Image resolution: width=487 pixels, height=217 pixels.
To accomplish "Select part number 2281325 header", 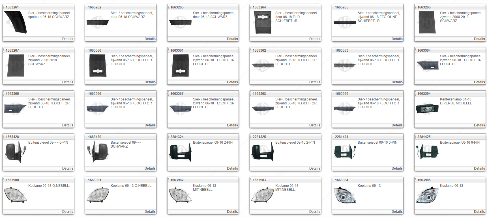I will [259, 137].
